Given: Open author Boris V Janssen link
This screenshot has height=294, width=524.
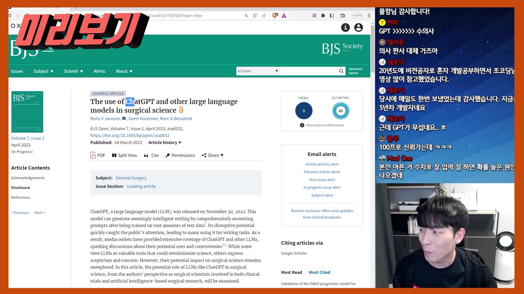Looking at the screenshot, I should [105, 119].
